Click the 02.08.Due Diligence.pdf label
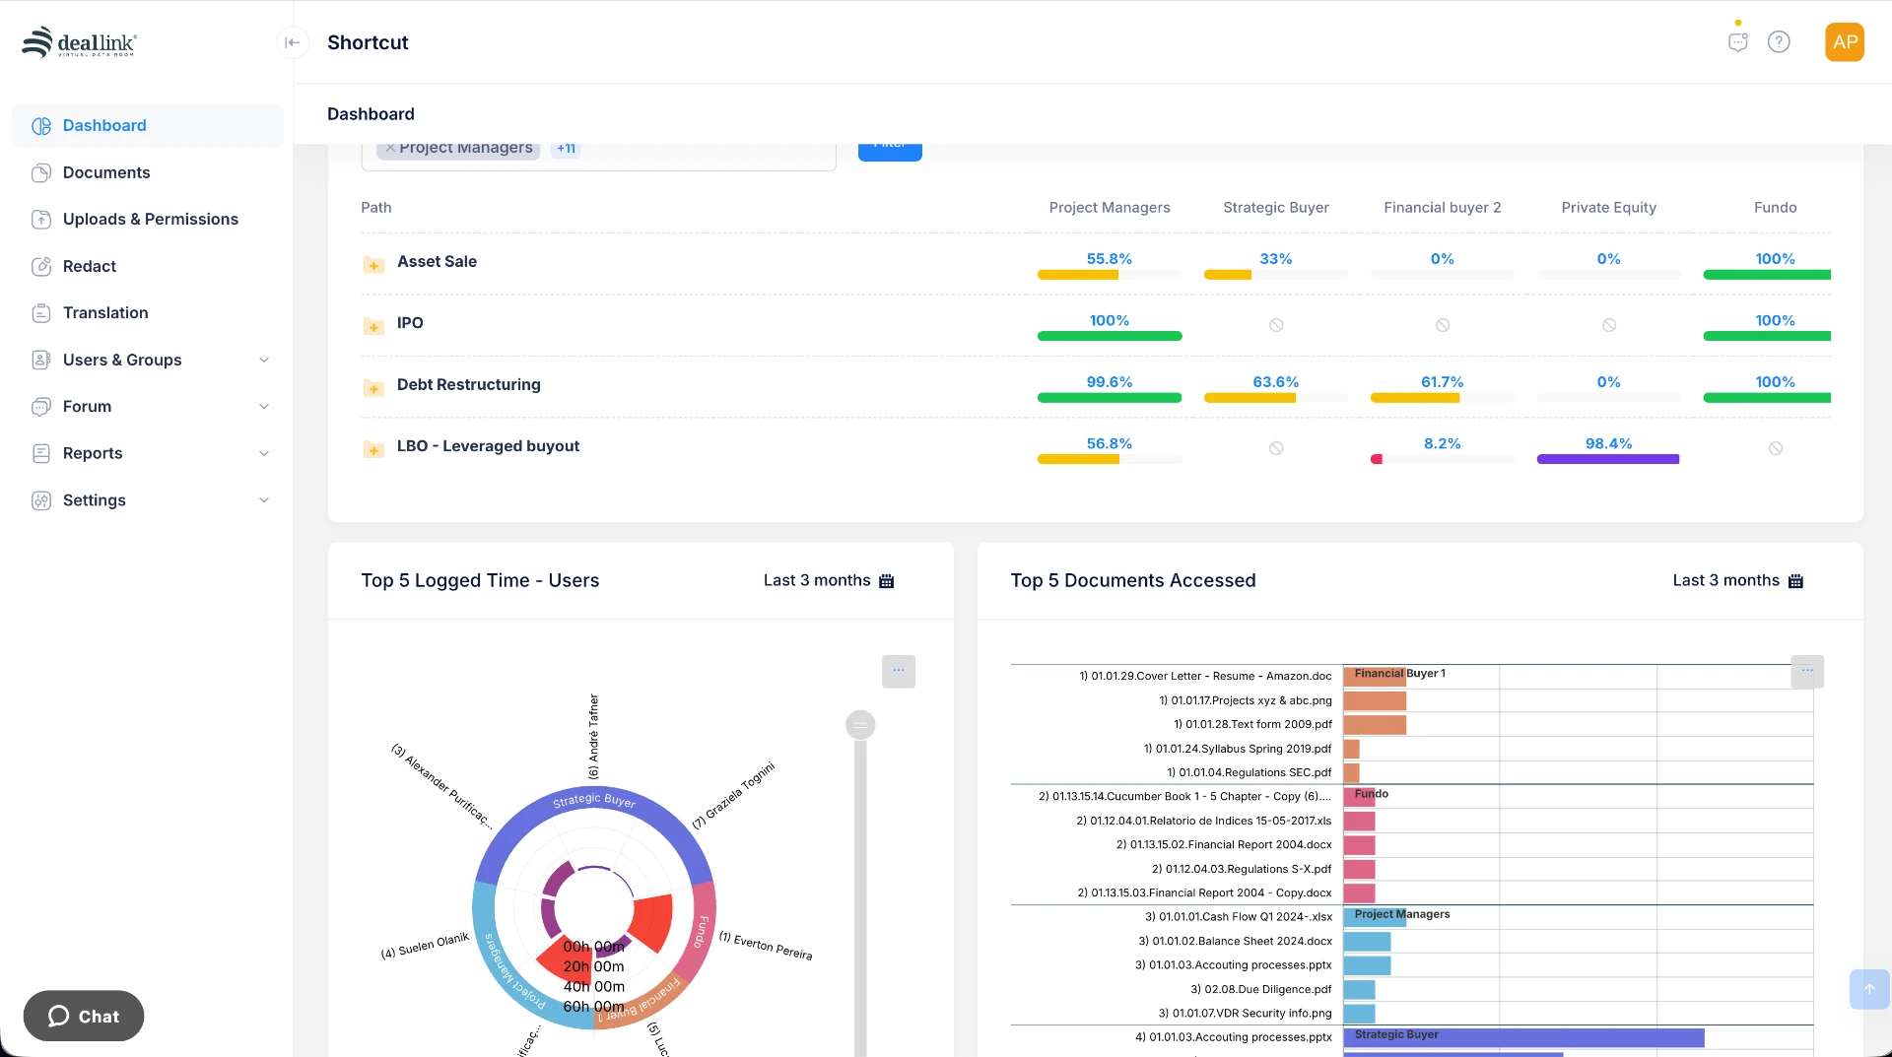 pyautogui.click(x=1260, y=989)
